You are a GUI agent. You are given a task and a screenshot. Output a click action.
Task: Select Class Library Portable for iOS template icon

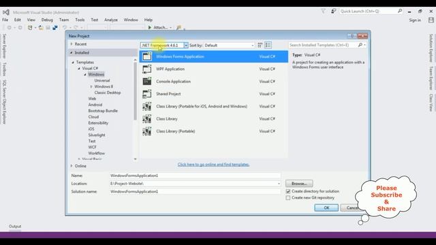[147, 106]
